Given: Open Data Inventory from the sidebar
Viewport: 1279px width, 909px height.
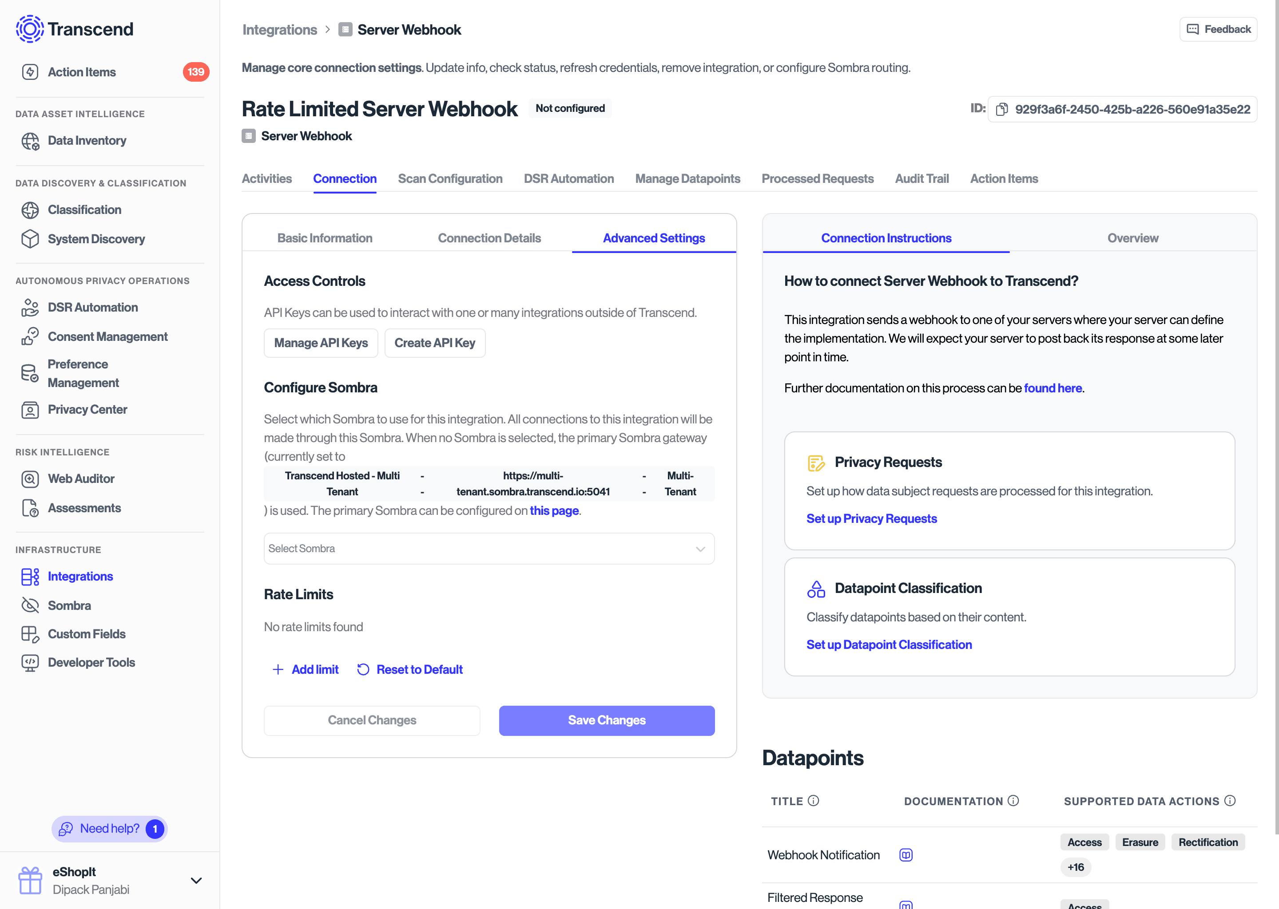Looking at the screenshot, I should [87, 141].
